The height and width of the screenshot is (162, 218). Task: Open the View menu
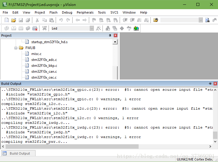tap(26, 12)
